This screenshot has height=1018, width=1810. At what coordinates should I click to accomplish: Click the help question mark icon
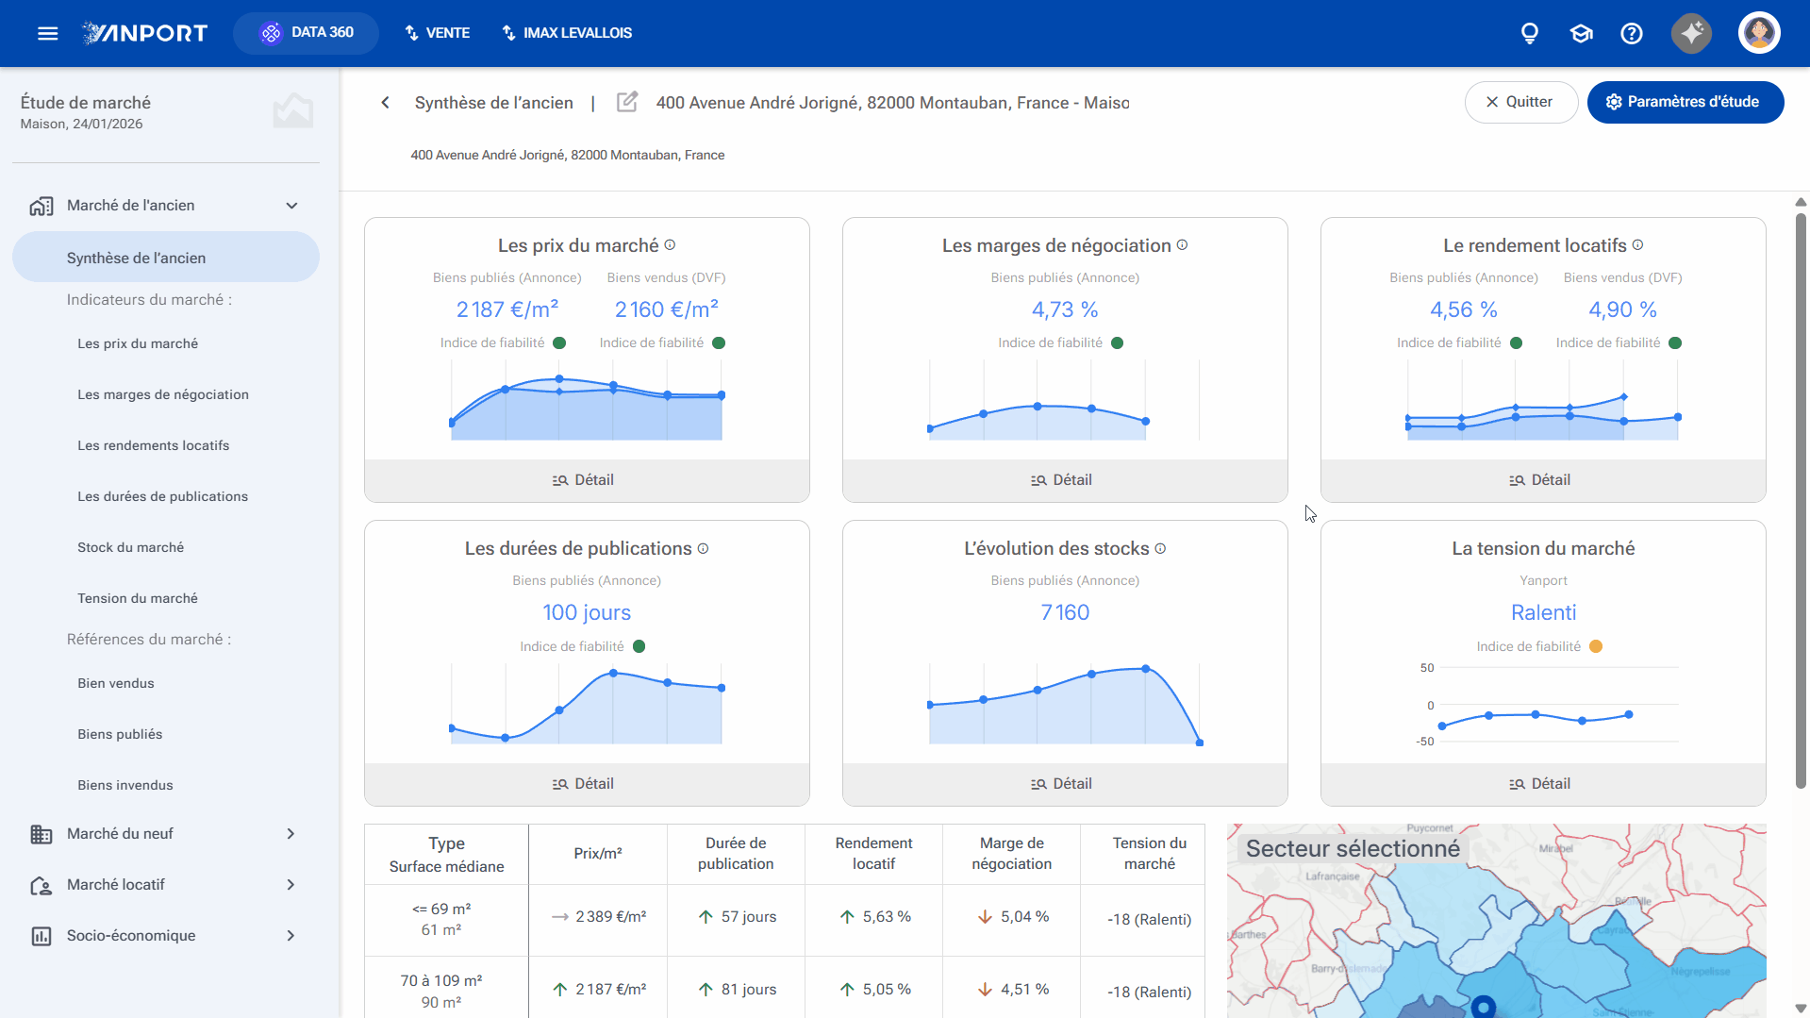click(x=1632, y=33)
